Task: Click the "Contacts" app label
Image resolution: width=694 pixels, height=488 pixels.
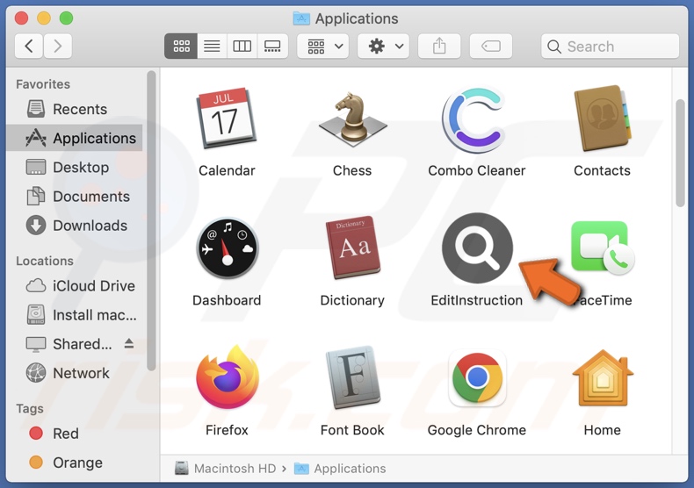Action: 602,170
